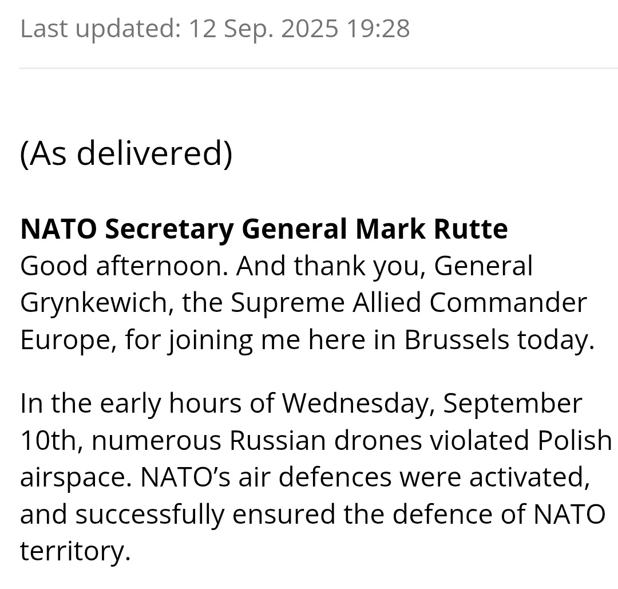Click the word 'Wednesday,' in second paragraph
The image size is (618, 589).
358,404
